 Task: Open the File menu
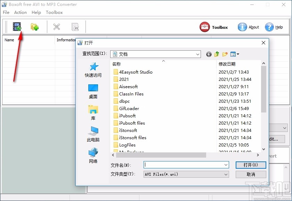6,12
